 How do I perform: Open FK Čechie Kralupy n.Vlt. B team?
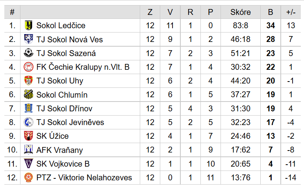(83, 67)
